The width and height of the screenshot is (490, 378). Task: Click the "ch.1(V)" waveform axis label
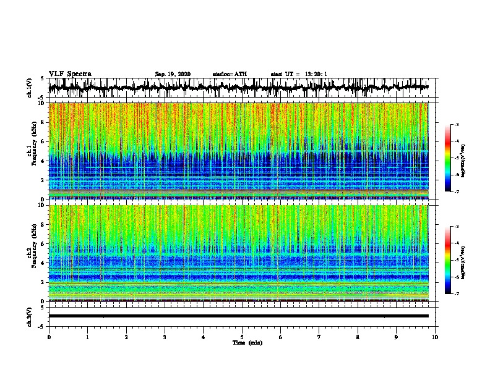pyautogui.click(x=30, y=88)
